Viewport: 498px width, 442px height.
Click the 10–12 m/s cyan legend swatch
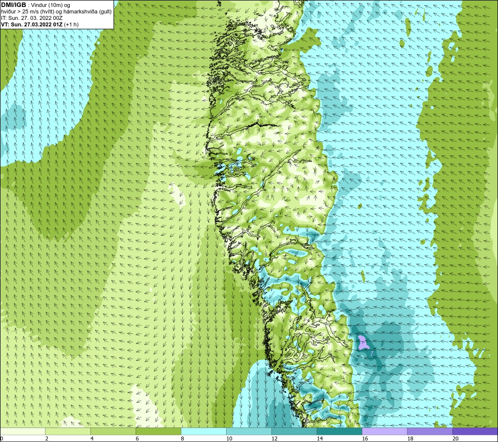pos(249,431)
